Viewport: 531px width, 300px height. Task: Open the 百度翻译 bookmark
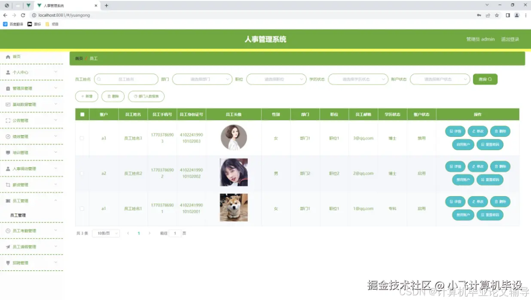click(13, 24)
